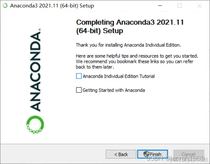Click the 'Thank you for installing' sentence
This screenshot has height=164, width=210.
pos(128,45)
